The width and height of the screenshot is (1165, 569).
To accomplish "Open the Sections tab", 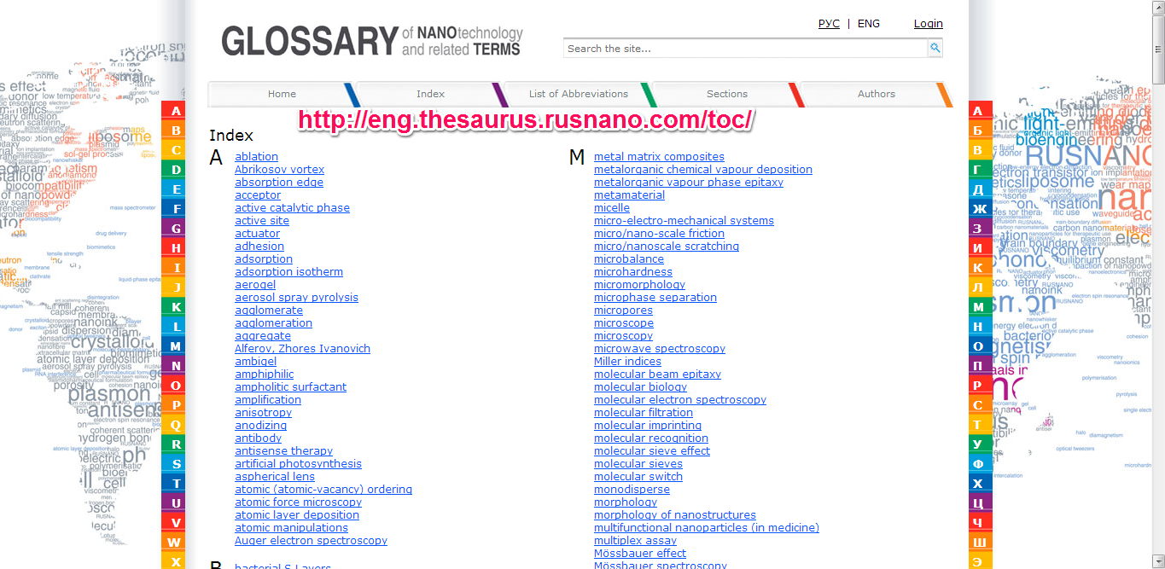I will [726, 94].
